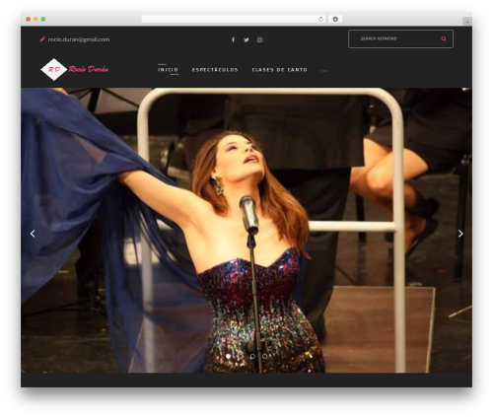Screen dimensions: 493x417
Task: Click the yellow minimize window button
Action: click(35, 20)
